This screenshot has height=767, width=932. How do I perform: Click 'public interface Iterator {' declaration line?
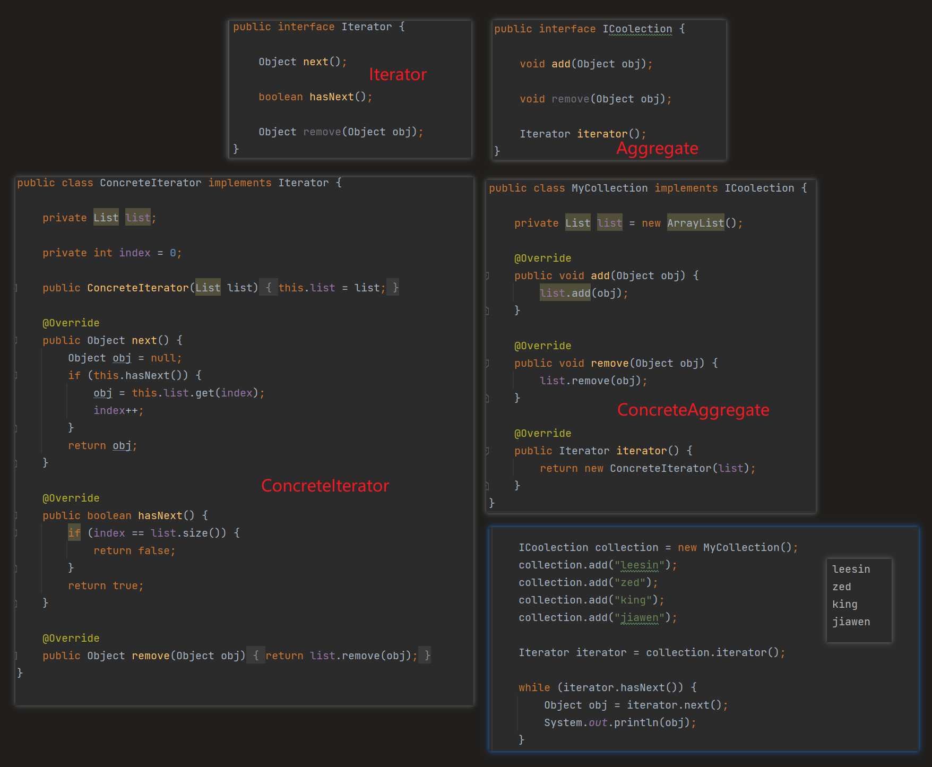(318, 27)
